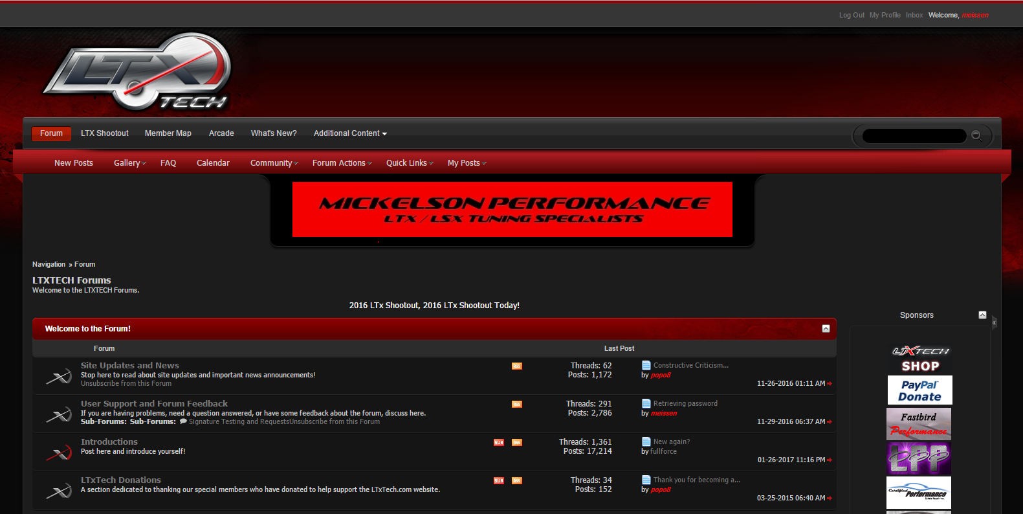Open the Forum Actions dropdown menu
Image resolution: width=1023 pixels, height=514 pixels.
point(342,163)
